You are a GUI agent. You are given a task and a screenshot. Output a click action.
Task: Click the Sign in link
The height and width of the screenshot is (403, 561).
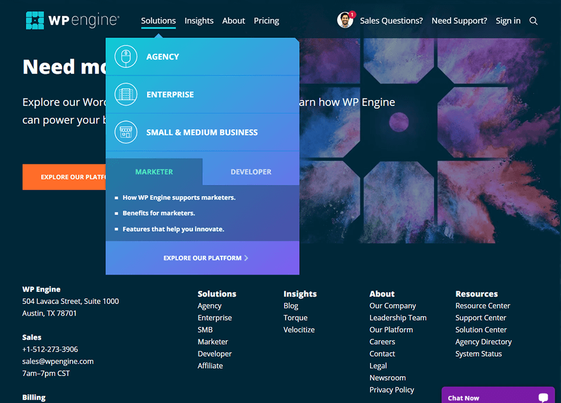(x=508, y=21)
